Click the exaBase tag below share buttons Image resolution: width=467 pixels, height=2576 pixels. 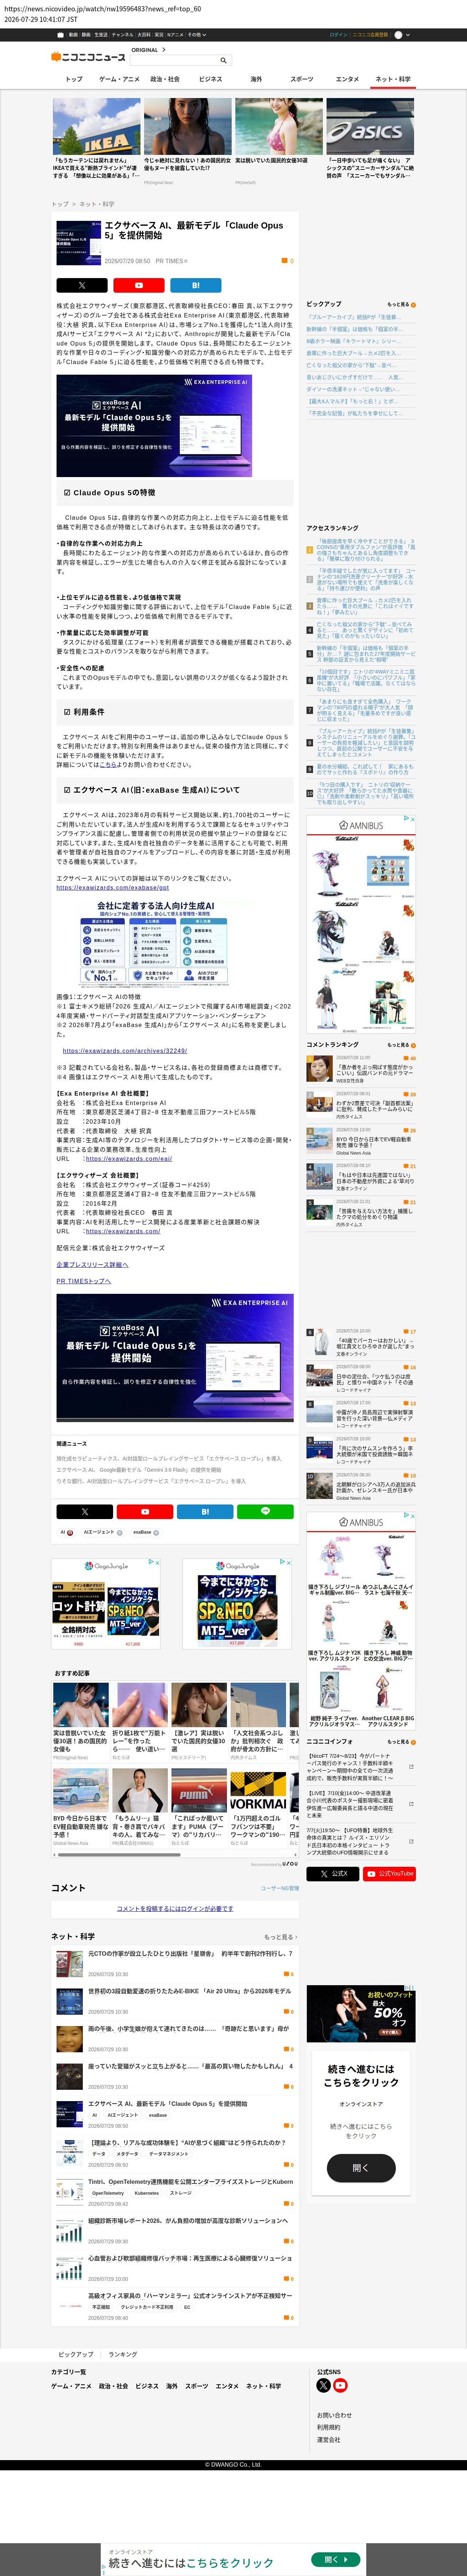coord(146,1532)
